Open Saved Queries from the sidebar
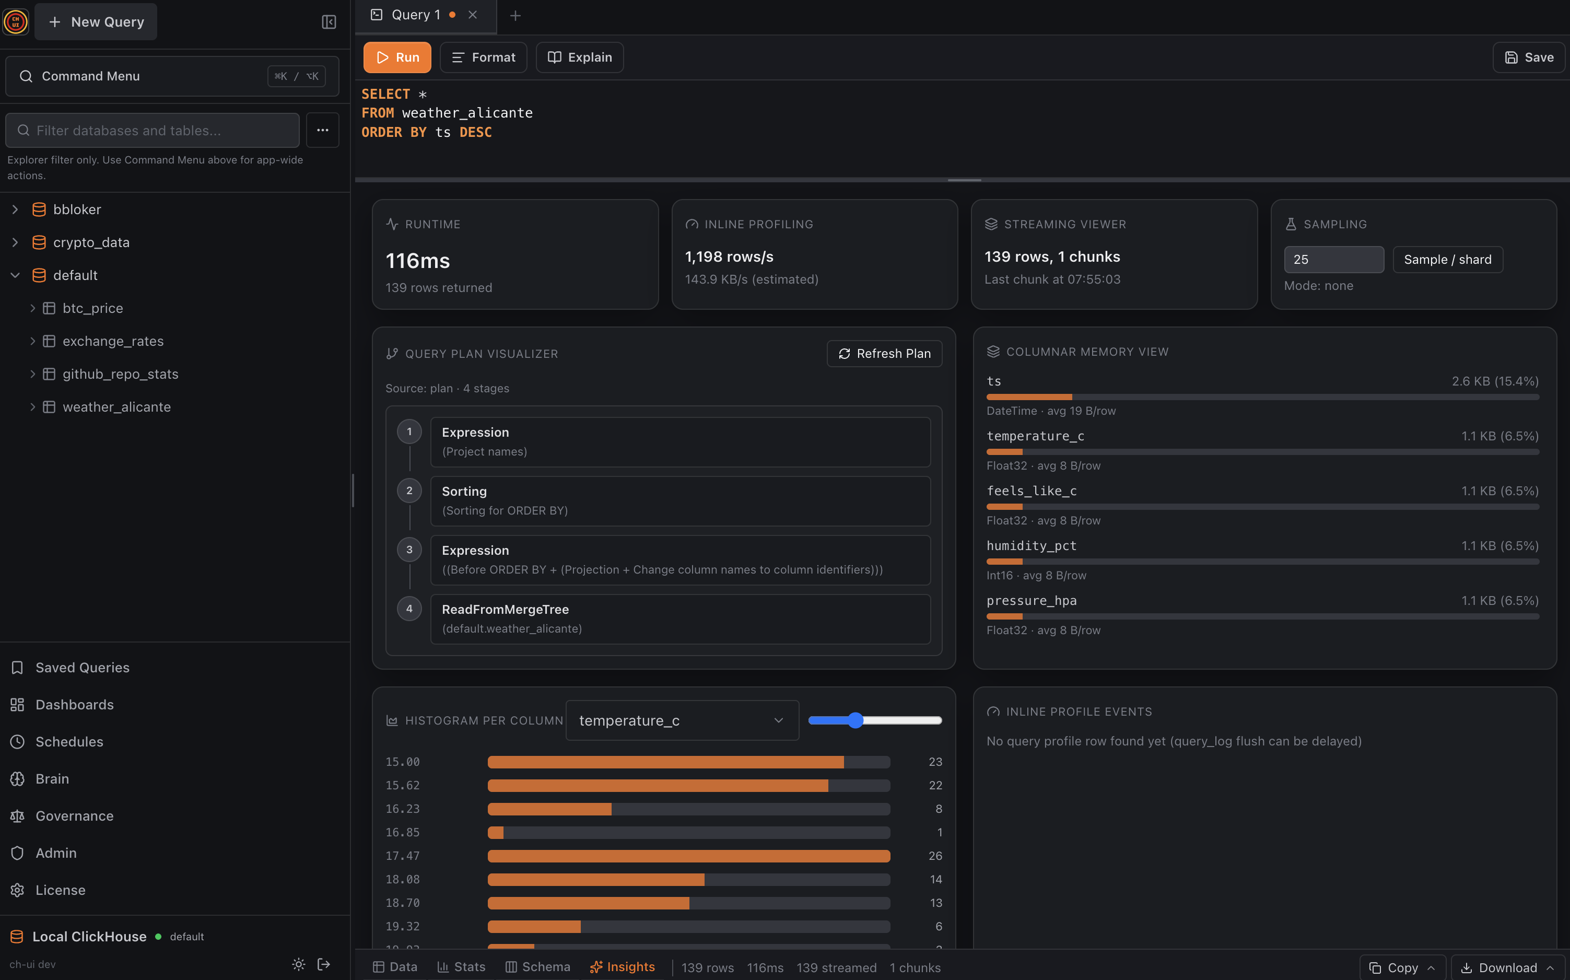This screenshot has width=1570, height=980. pos(81,667)
